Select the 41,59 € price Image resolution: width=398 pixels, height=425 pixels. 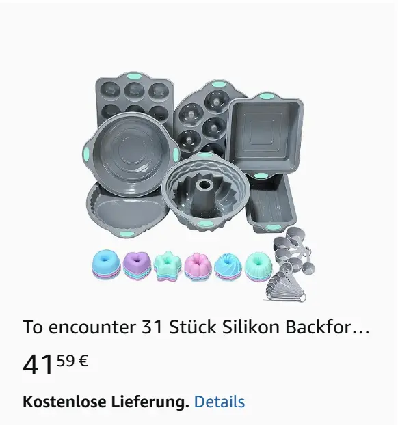point(55,365)
